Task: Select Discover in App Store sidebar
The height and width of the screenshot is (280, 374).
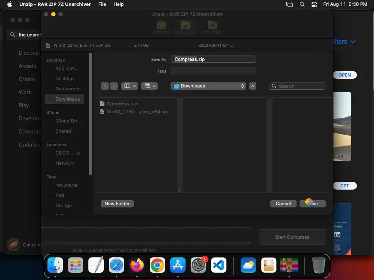Action: coord(29,53)
